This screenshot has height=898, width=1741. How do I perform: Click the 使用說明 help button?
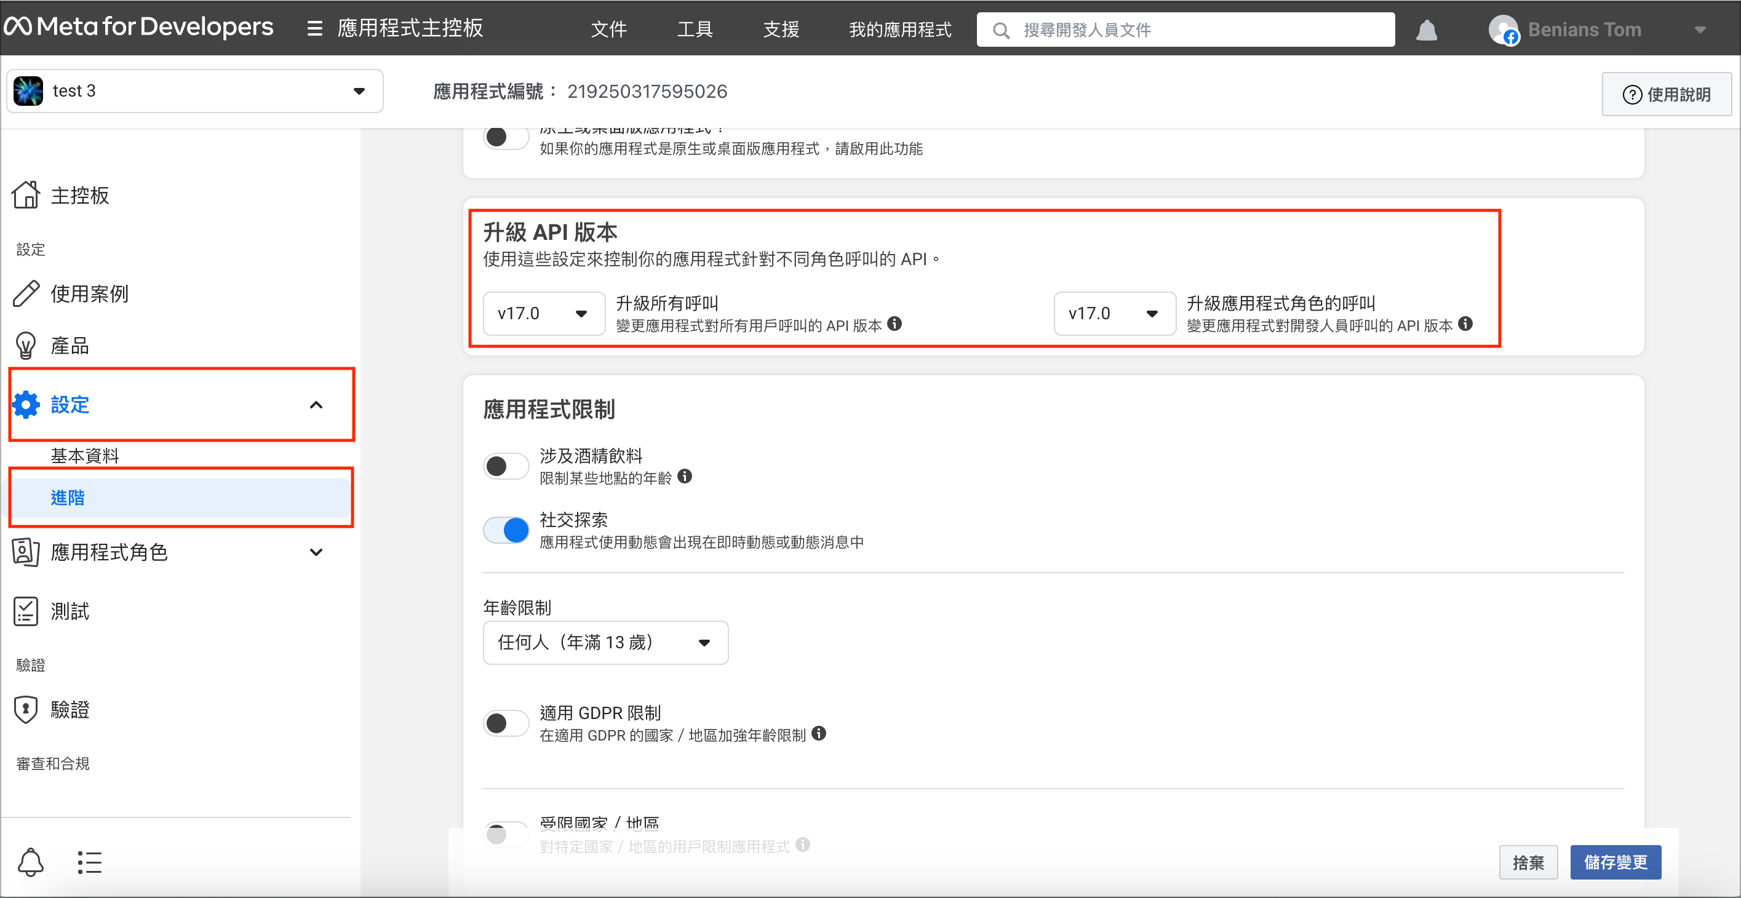click(x=1666, y=95)
